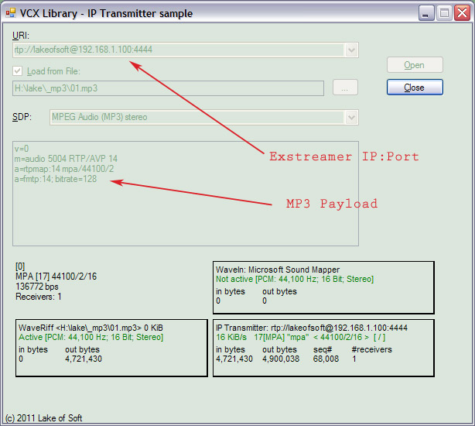Click the #receivers value 1
Screen dimensions: 475x426
[x=354, y=359]
